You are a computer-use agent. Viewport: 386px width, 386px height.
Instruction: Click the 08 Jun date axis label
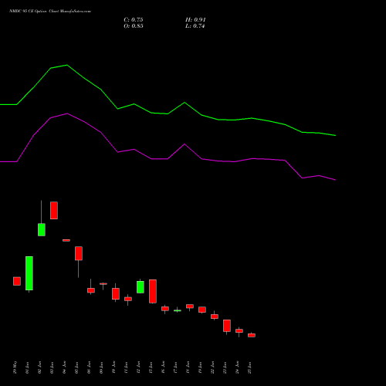pyautogui.click(x=89, y=367)
